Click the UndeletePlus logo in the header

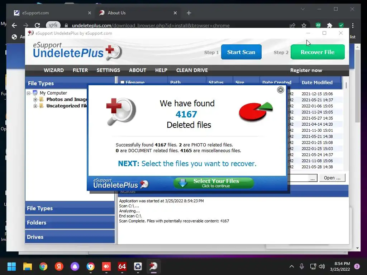[77, 51]
